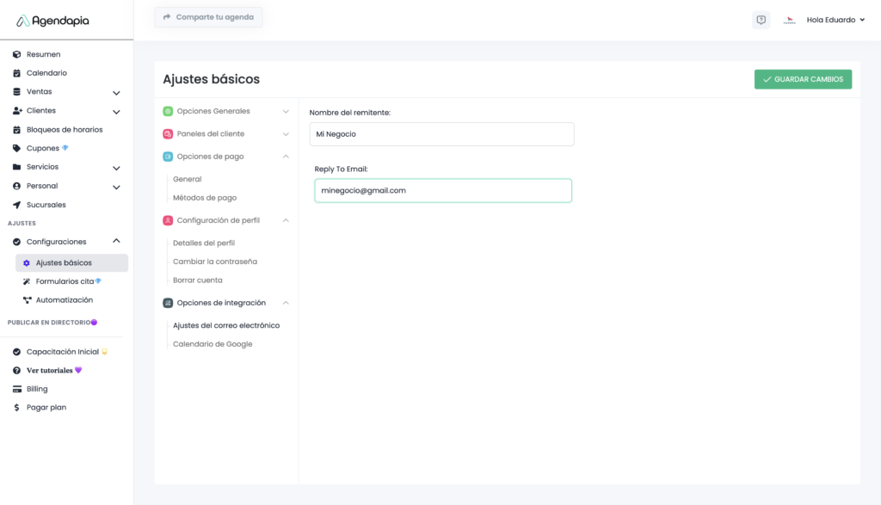881x505 pixels.
Task: Open Pagar plan dollar item
Action: point(46,408)
